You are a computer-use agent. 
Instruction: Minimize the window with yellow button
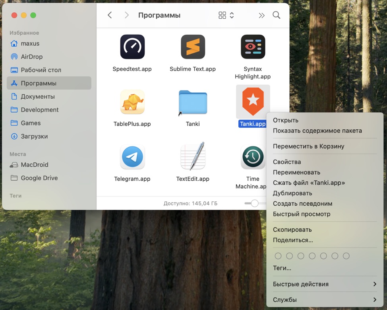pos(24,16)
